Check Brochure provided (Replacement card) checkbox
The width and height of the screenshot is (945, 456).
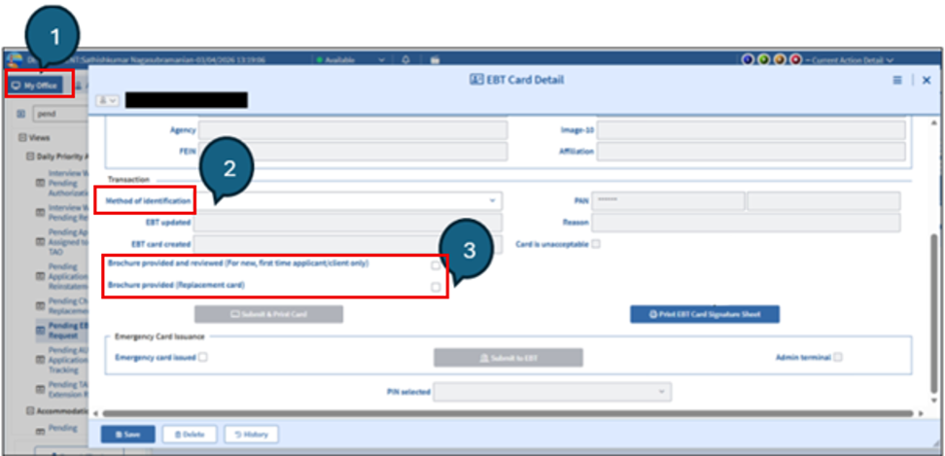click(436, 288)
